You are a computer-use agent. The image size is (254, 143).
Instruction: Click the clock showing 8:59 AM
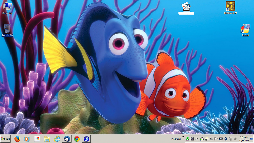[244, 139]
